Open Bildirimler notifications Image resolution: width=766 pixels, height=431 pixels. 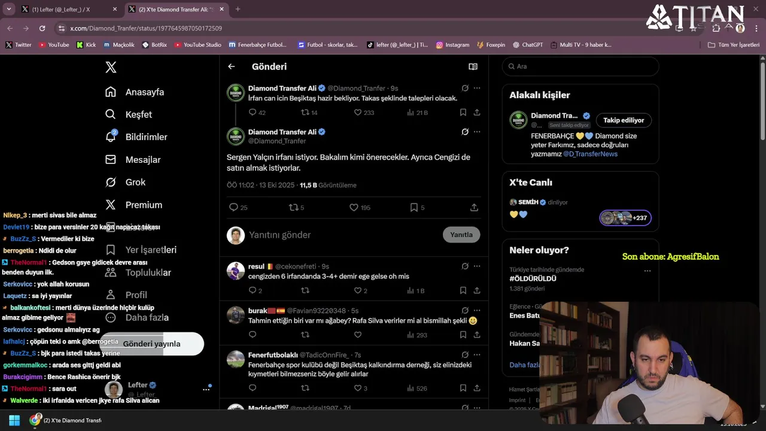[136, 137]
